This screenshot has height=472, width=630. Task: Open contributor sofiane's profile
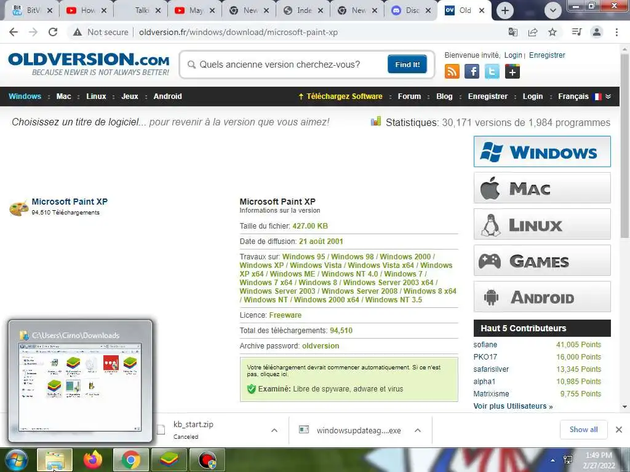point(485,344)
